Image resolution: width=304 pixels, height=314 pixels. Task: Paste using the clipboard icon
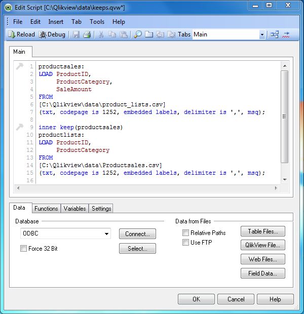[x=124, y=34]
